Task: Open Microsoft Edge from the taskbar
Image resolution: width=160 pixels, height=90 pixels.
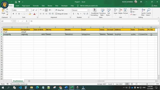Action: pos(37,87)
